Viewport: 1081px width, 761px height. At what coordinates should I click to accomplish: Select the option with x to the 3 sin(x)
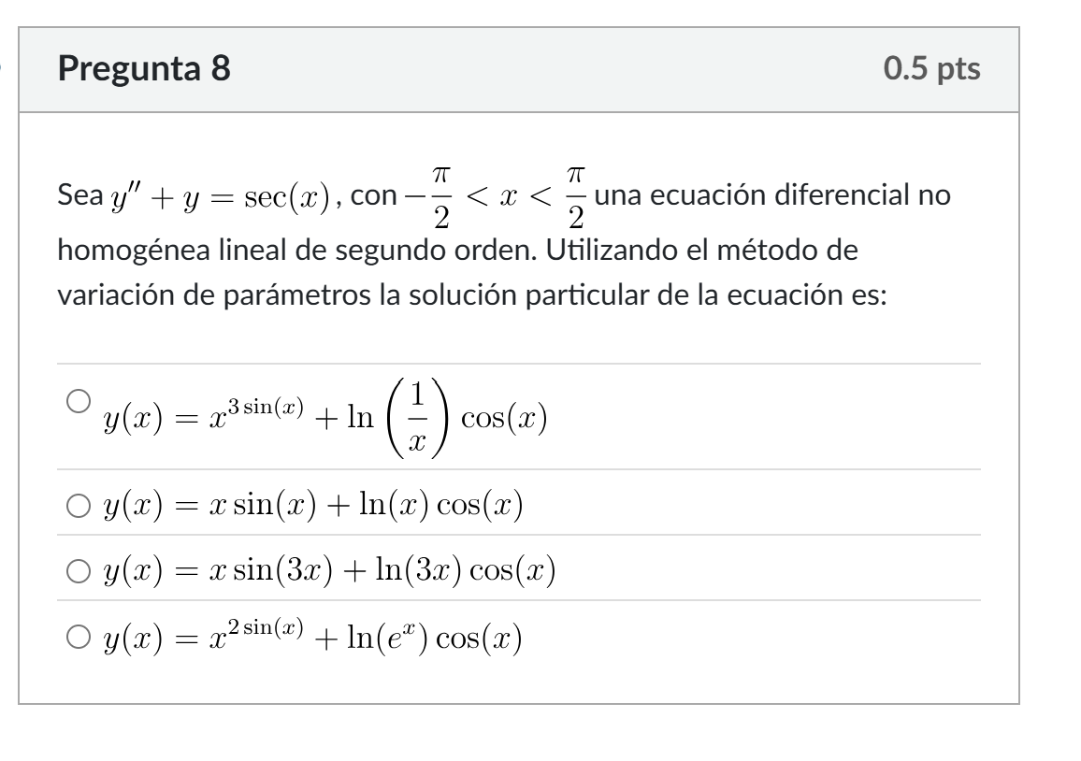click(x=79, y=400)
